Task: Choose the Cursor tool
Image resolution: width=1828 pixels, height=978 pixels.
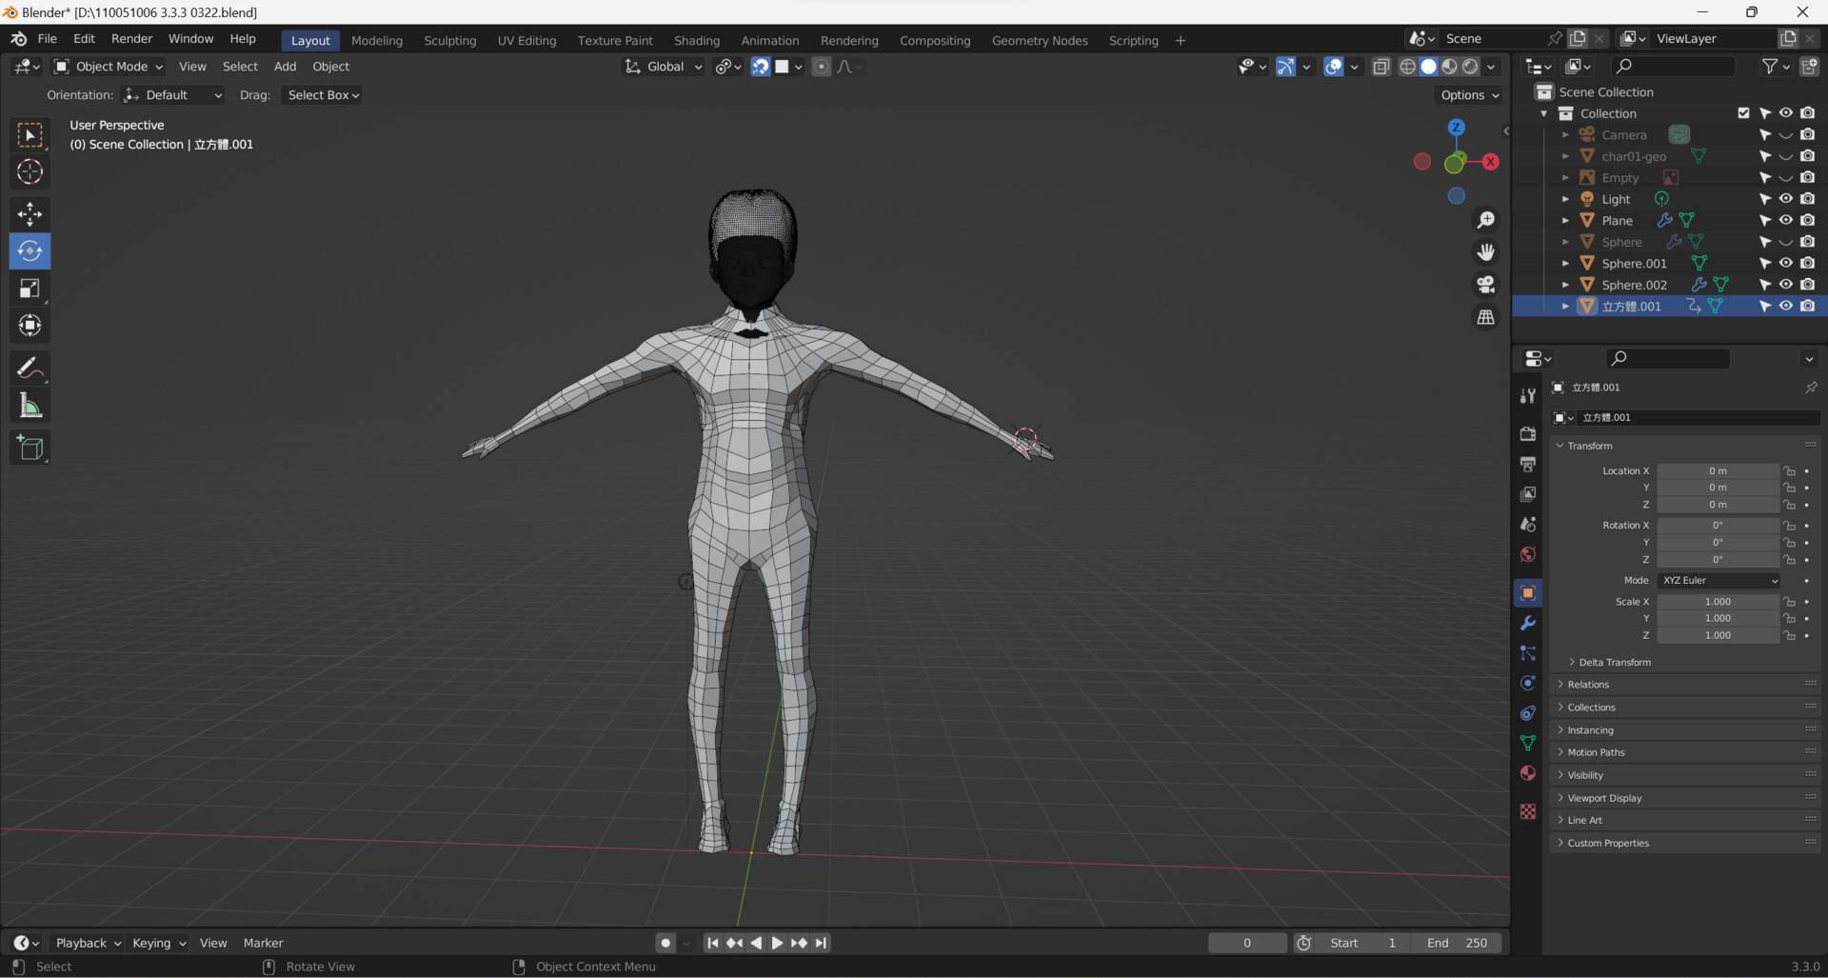Action: [x=30, y=172]
